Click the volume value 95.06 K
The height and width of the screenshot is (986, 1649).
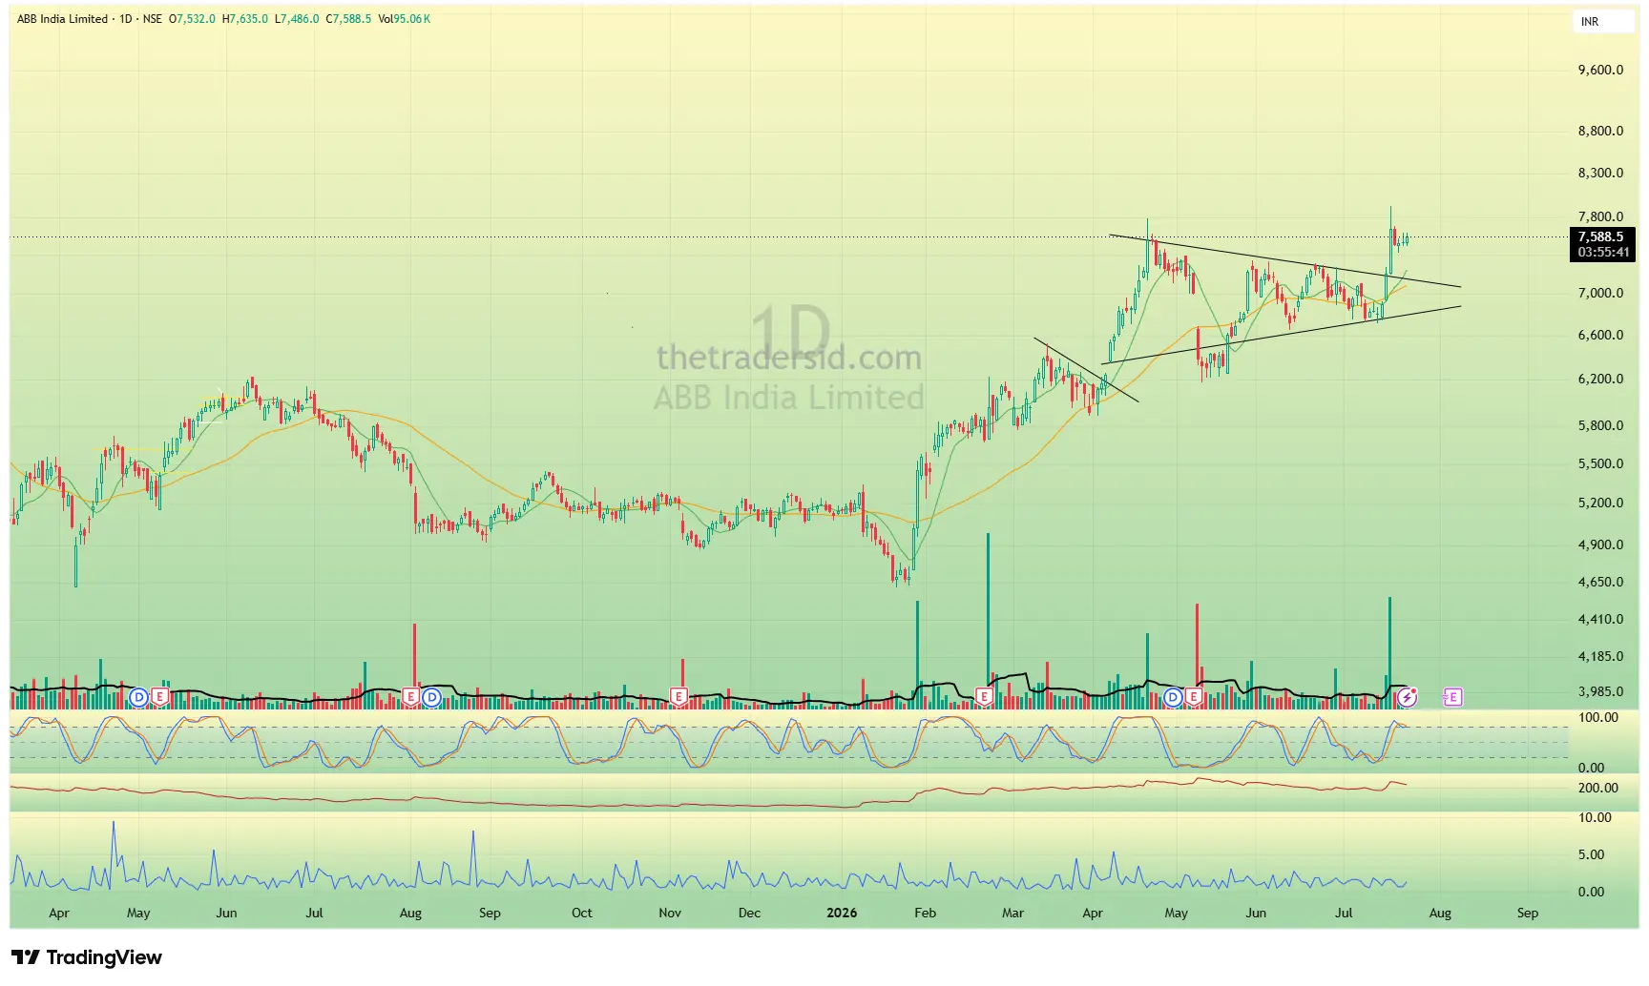pyautogui.click(x=411, y=19)
